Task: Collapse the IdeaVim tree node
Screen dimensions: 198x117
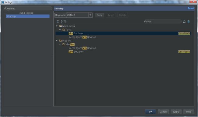Action: coord(60,44)
